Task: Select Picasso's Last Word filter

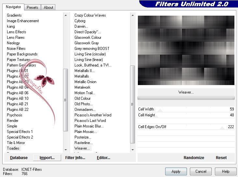Action: point(90,121)
